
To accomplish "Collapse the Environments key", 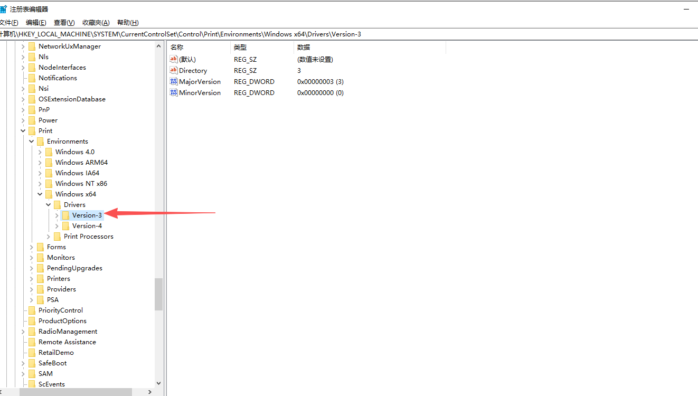I will [x=31, y=141].
